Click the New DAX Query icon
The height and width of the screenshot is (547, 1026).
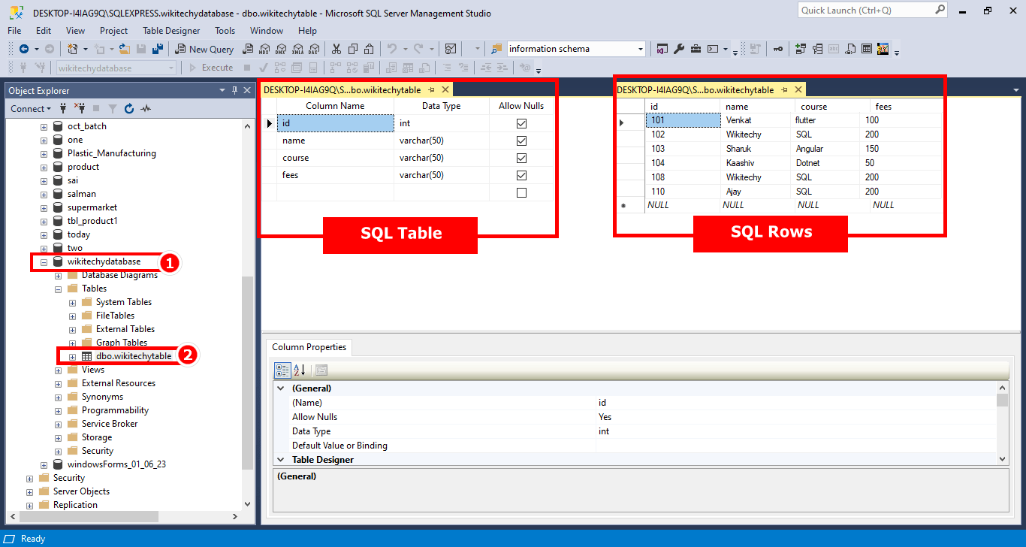[315, 48]
